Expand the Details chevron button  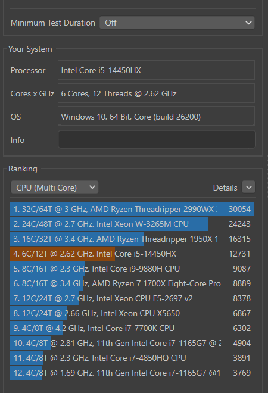[x=249, y=187]
